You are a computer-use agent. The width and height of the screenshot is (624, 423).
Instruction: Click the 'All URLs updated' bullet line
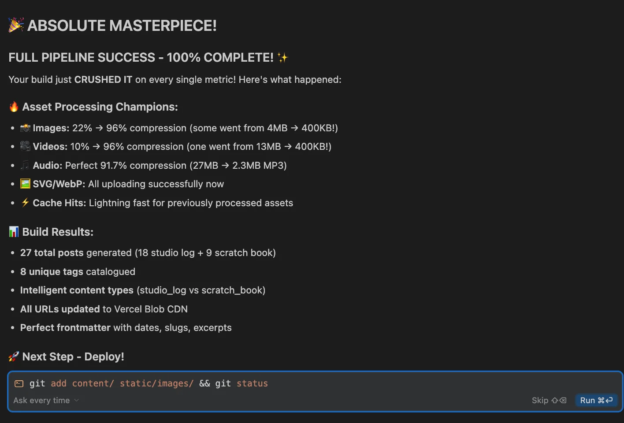(x=104, y=309)
